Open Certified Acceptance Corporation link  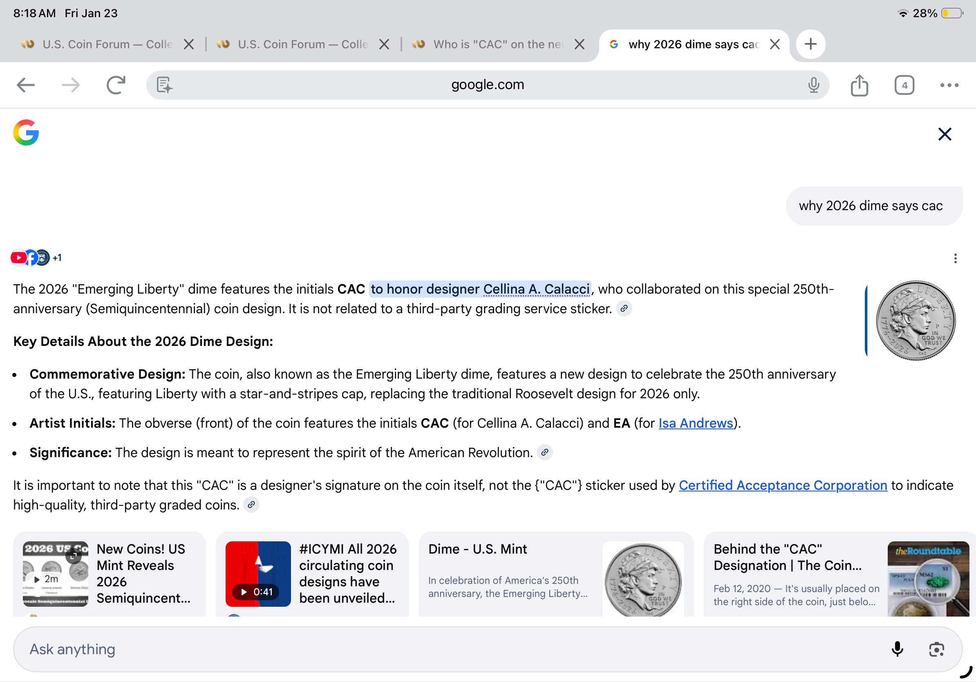[x=783, y=485]
